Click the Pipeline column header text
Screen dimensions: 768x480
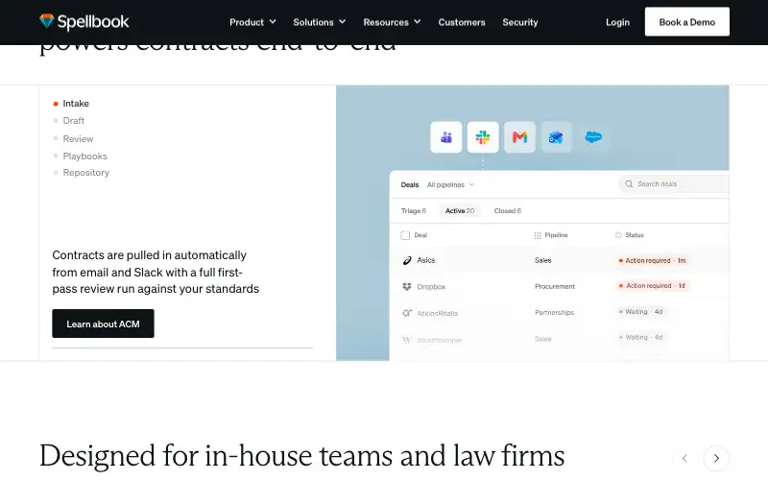556,235
